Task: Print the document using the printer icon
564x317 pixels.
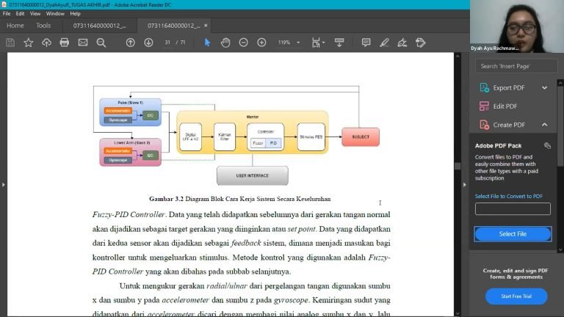Action: [x=65, y=43]
